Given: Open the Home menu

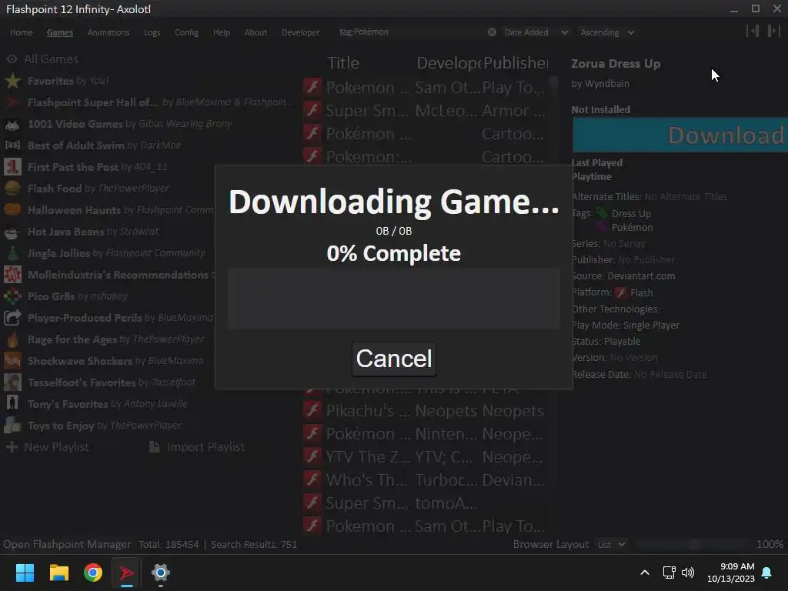Looking at the screenshot, I should [x=21, y=32].
